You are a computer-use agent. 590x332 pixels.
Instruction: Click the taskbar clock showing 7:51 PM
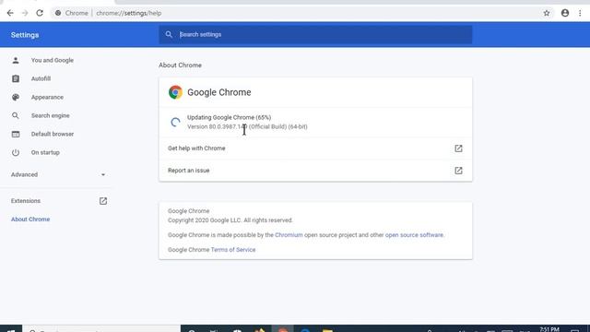549,329
